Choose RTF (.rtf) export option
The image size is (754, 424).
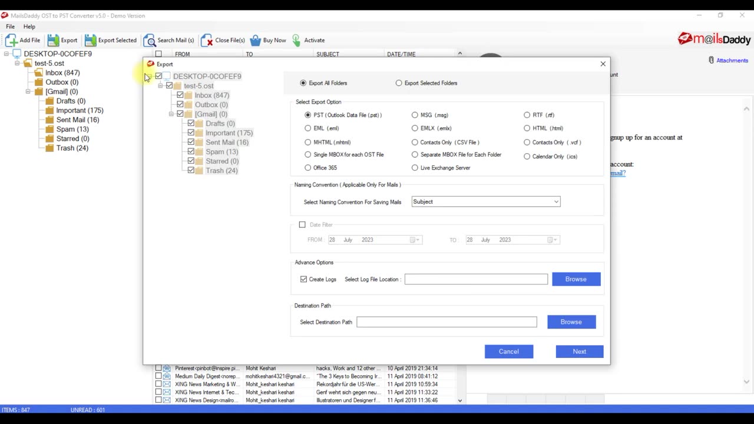(527, 115)
